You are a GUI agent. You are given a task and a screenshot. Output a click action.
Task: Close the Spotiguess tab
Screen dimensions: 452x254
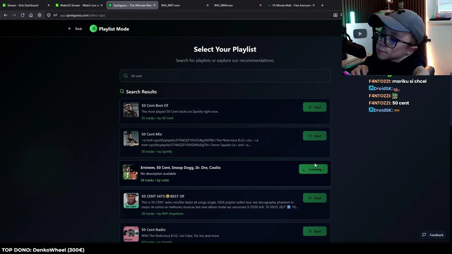tap(155, 5)
